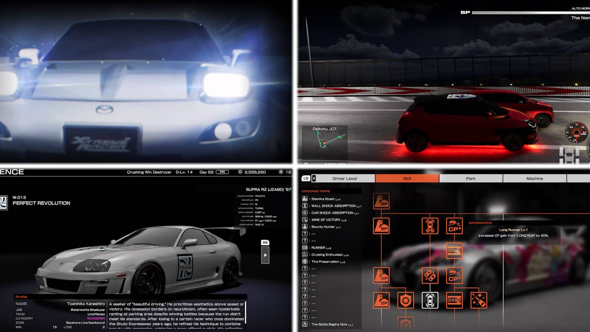
Task: Click the WALL SHOCK ABSORPTION Lv.1 entry
Action: pyautogui.click(x=336, y=206)
